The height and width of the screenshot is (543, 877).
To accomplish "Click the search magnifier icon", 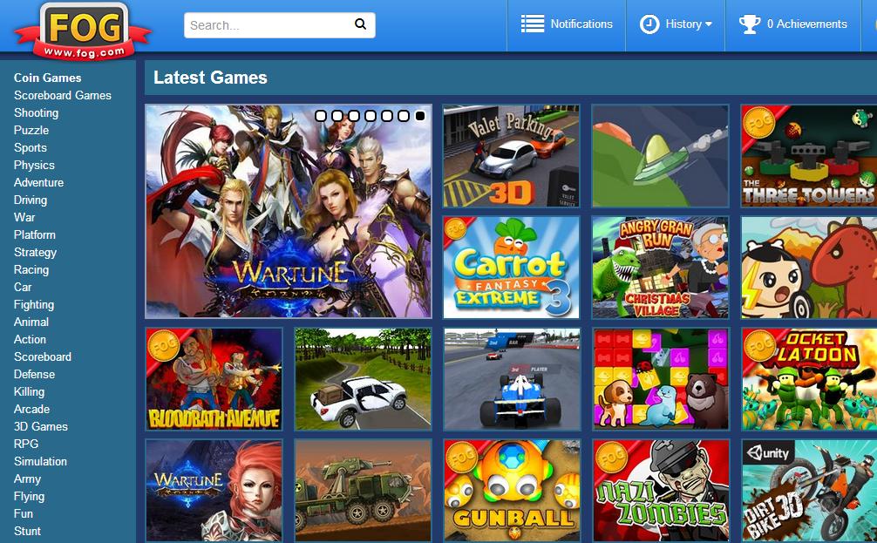I will click(x=361, y=24).
